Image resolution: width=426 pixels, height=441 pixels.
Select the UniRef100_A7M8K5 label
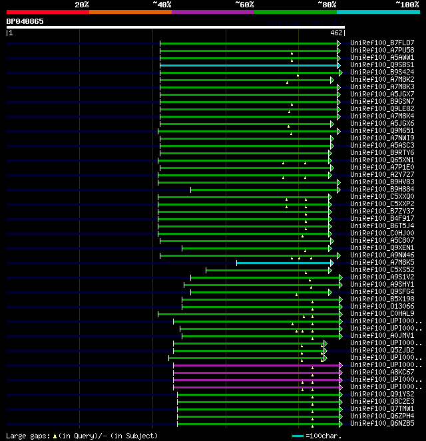click(x=382, y=262)
